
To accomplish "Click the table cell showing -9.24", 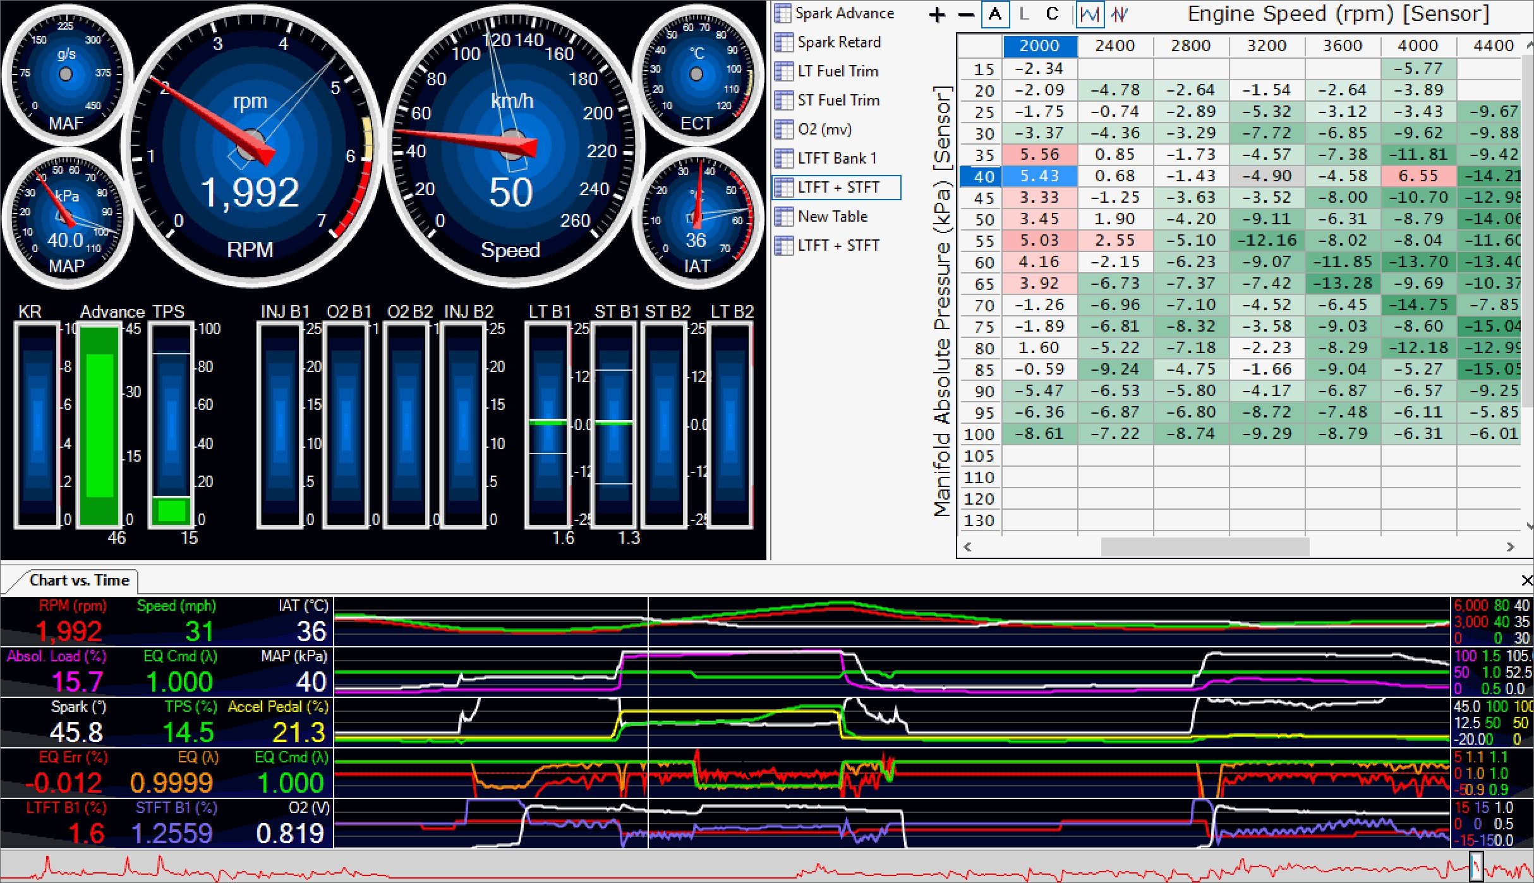I will [x=1116, y=369].
